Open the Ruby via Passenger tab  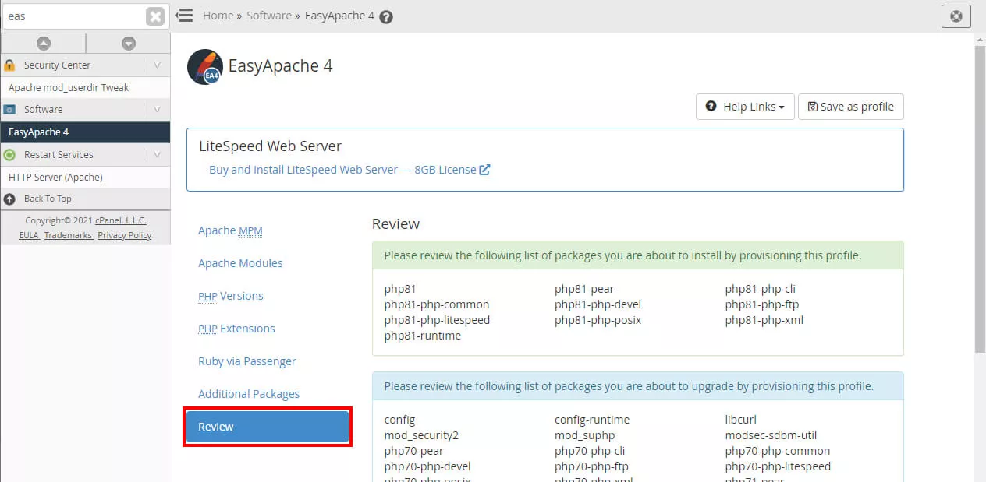tap(247, 361)
